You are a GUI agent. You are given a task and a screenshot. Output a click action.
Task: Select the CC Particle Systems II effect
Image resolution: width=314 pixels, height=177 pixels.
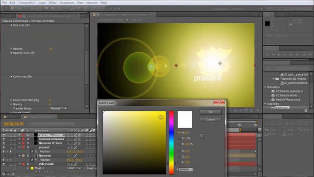[289, 91]
